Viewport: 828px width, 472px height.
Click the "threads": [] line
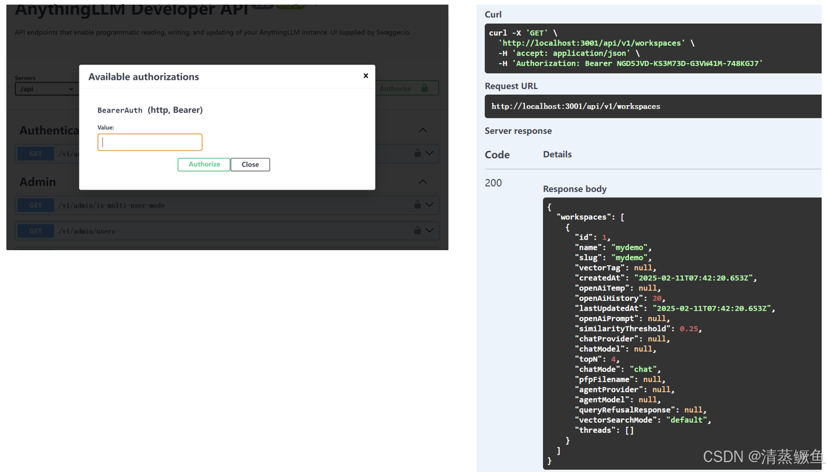pyautogui.click(x=604, y=430)
